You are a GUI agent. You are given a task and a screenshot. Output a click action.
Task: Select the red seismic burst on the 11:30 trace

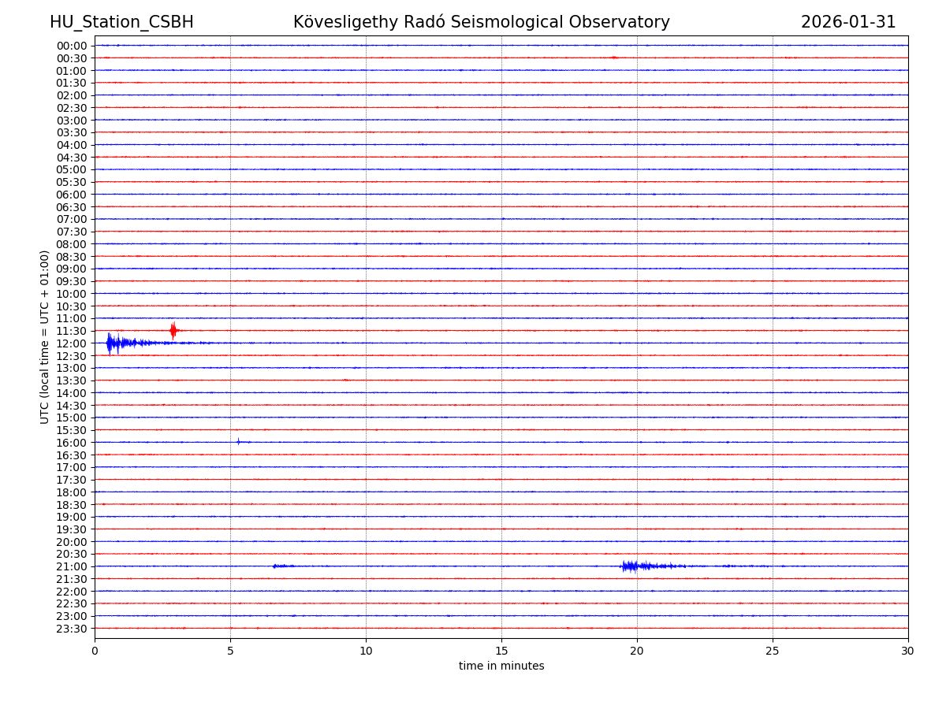173,331
